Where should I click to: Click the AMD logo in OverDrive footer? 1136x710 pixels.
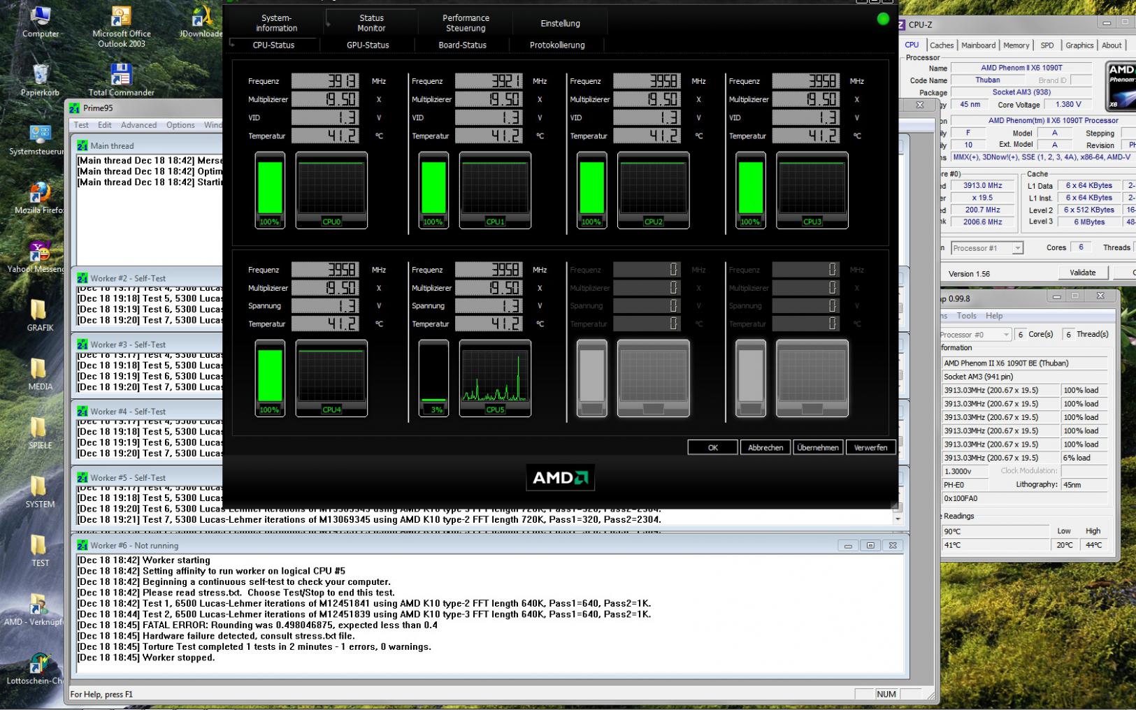click(561, 478)
